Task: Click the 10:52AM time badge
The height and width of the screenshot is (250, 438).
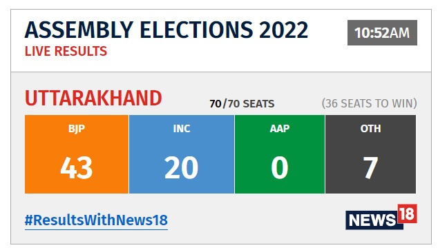Action: tap(382, 32)
